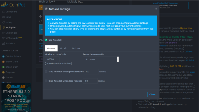
Task: Click the profit tokens amount field
Action: point(91,72)
